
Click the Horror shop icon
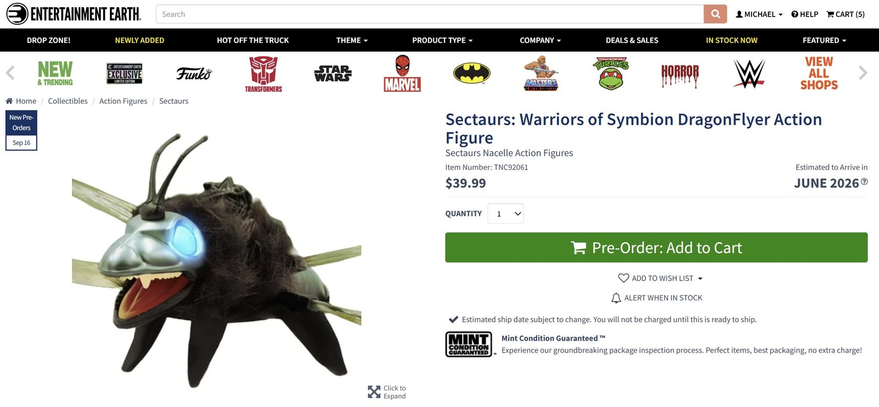680,73
